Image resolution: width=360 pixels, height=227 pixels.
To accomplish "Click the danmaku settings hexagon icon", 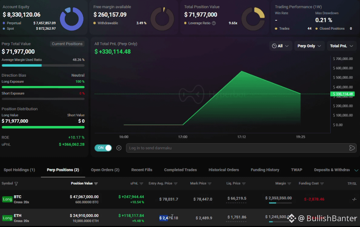I will click(119, 148).
